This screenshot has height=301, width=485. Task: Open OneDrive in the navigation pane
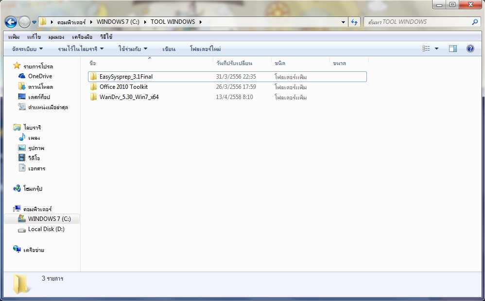pyautogui.click(x=40, y=76)
